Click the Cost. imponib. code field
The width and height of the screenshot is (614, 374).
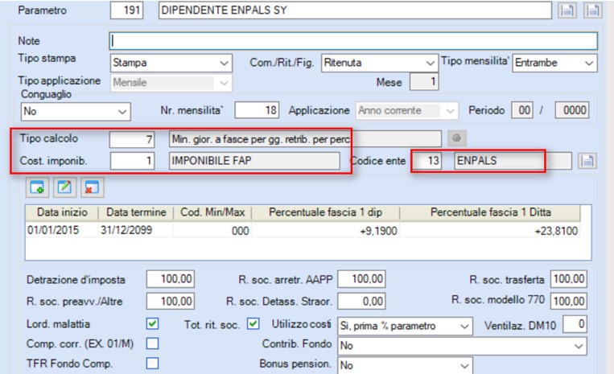[x=132, y=161]
